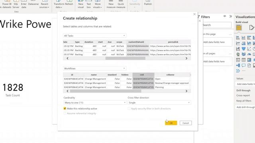The height and width of the screenshot is (143, 255).
Task: Open the All Tasks table dropdown
Action: pos(95,36)
